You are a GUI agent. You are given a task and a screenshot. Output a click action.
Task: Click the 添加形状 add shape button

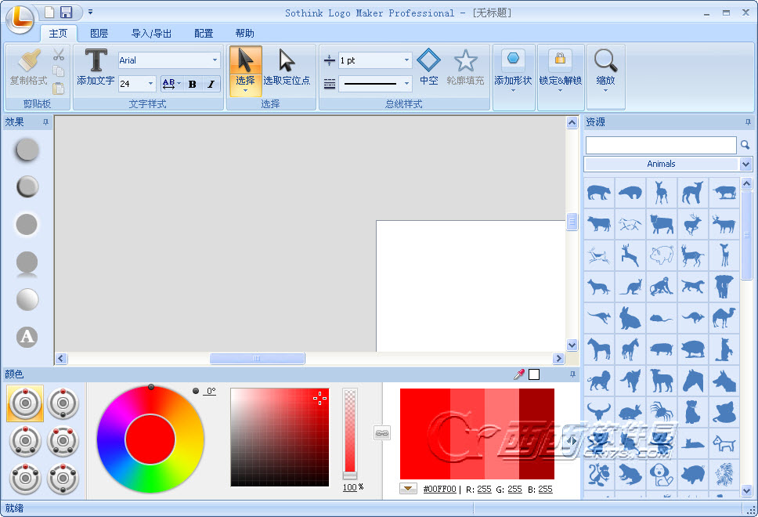(514, 70)
